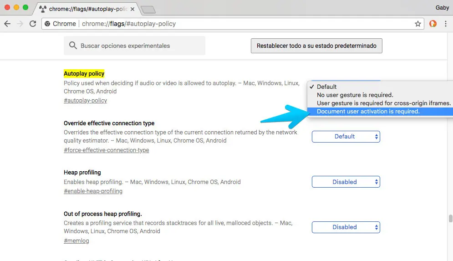Click the red close window button
The width and height of the screenshot is (453, 261).
(7, 7)
